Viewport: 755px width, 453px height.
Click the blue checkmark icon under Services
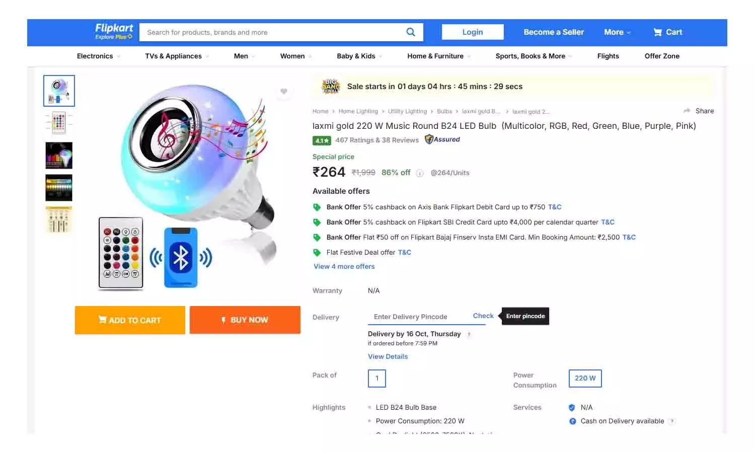(572, 407)
